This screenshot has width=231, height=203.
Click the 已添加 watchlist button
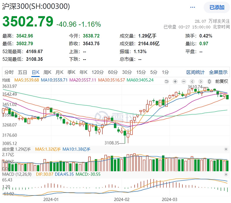(x=217, y=7)
